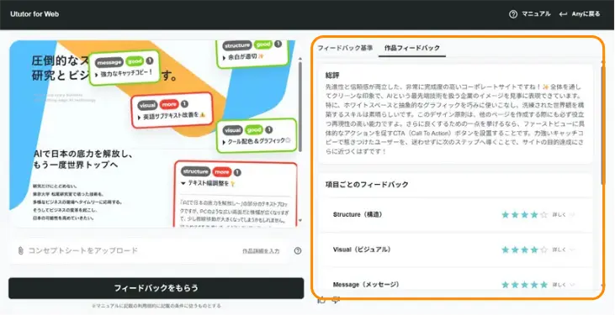The image size is (615, 315).
Task: Click the number badge on the structure more card
Action: [237, 172]
